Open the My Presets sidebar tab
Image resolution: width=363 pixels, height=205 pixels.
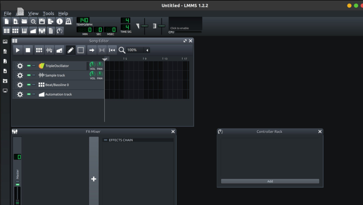pyautogui.click(x=5, y=71)
